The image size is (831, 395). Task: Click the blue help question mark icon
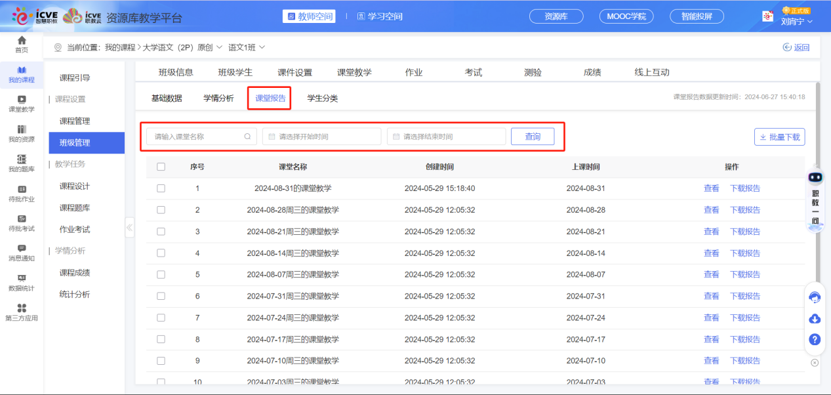(x=815, y=339)
